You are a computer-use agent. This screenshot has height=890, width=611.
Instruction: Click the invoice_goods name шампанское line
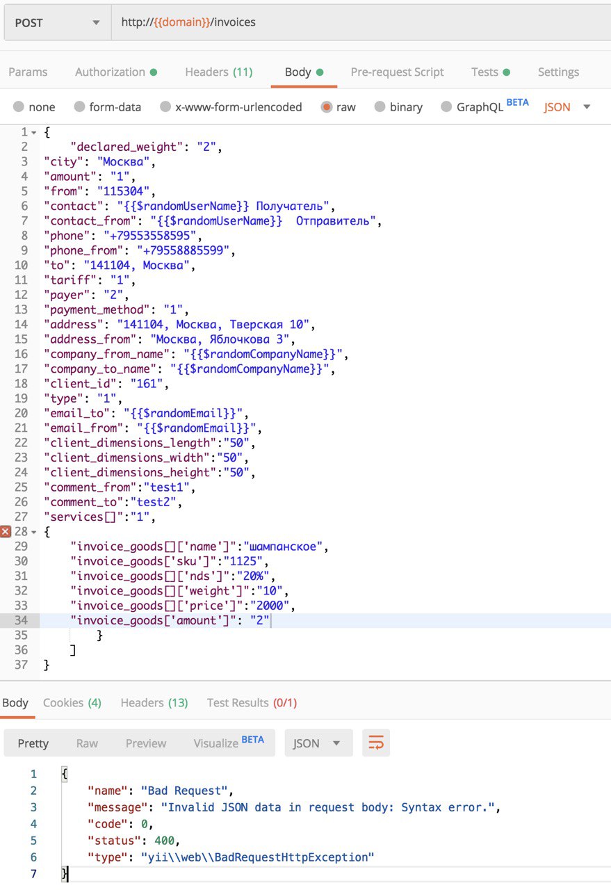(x=198, y=547)
